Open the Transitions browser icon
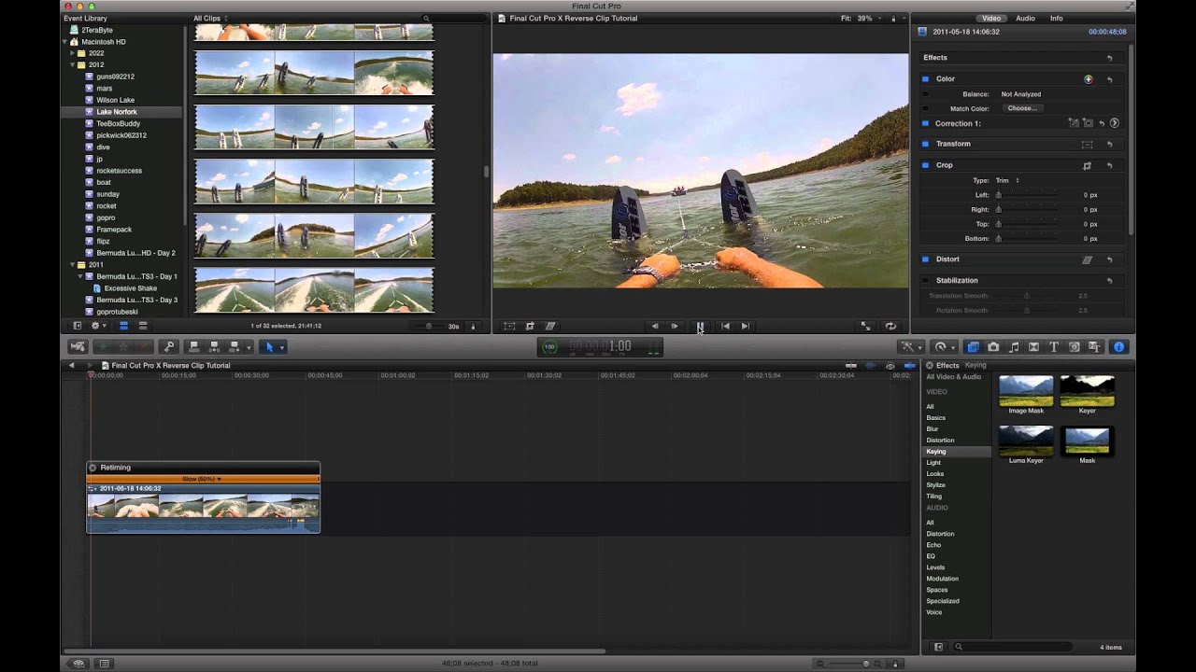1196x672 pixels. coord(1033,346)
